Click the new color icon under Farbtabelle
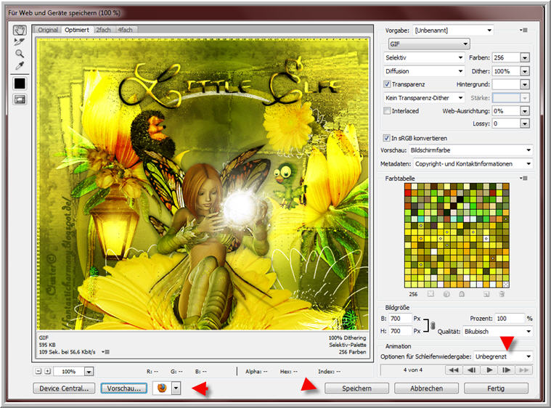Screen dimensions: 551x408 click(x=486, y=294)
